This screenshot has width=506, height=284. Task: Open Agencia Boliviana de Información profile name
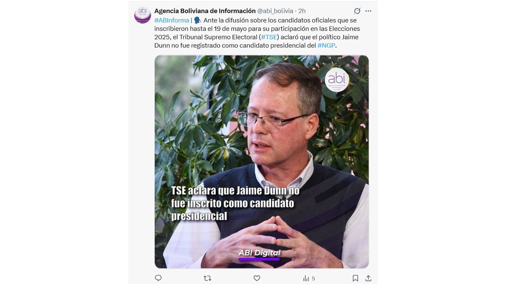(205, 11)
